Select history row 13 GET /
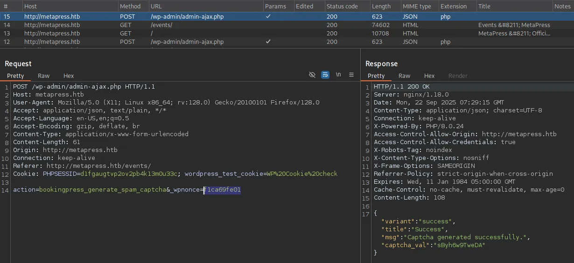The image size is (574, 263). click(152, 34)
